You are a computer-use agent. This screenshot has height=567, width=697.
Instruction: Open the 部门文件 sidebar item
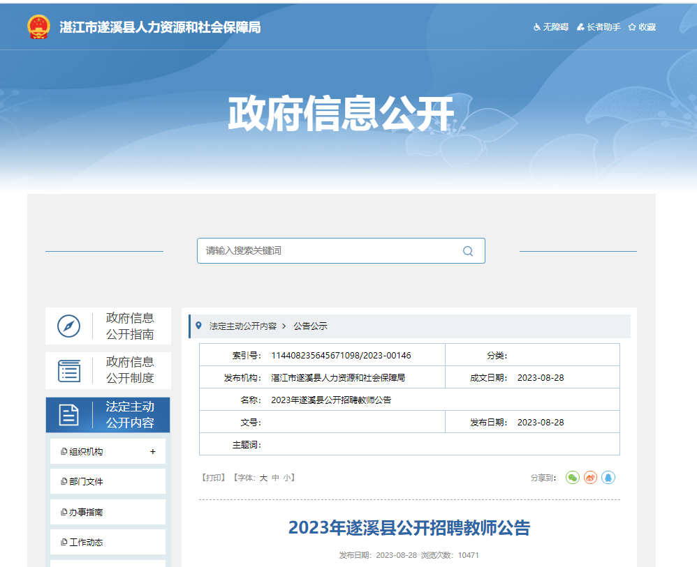coord(86,482)
